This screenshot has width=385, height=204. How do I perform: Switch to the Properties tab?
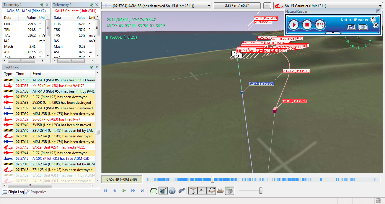(x=36, y=192)
